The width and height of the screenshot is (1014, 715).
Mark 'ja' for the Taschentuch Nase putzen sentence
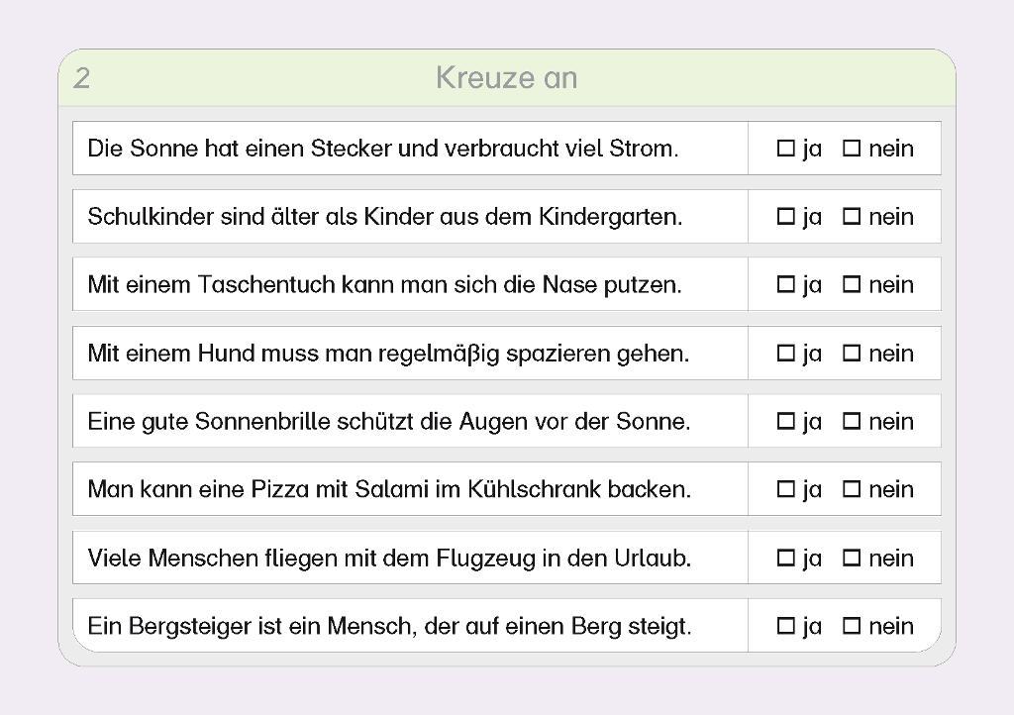click(786, 285)
